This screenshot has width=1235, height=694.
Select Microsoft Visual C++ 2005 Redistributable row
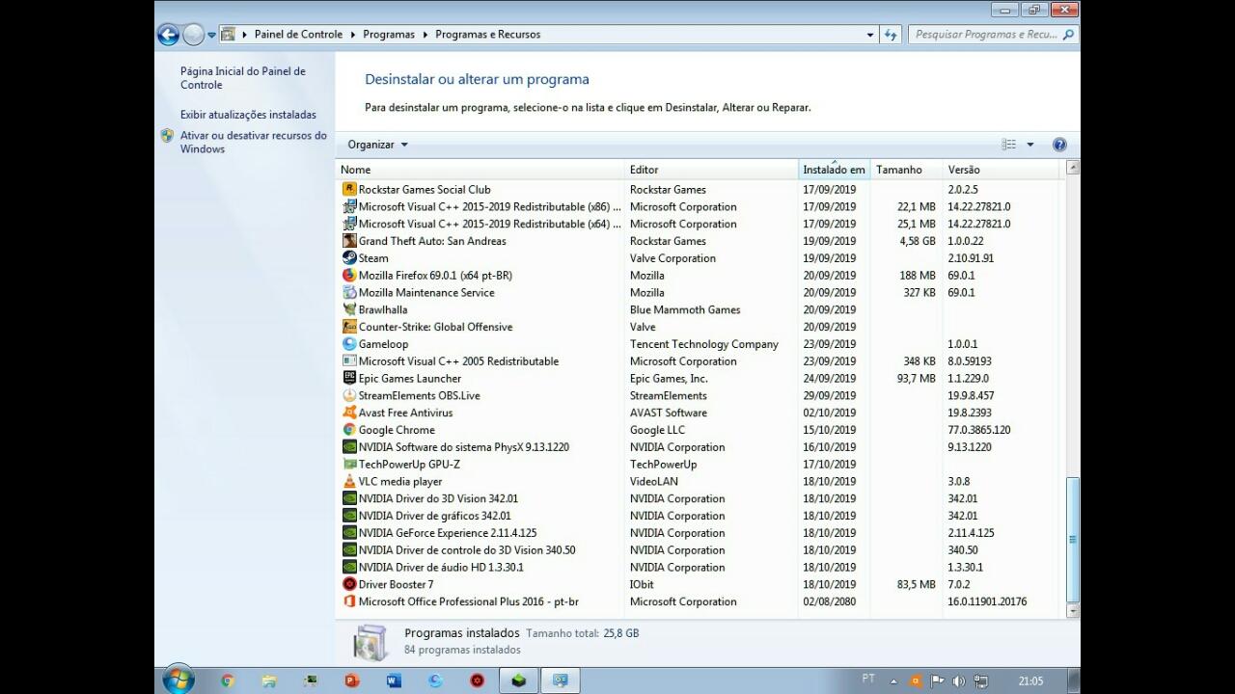(x=700, y=361)
